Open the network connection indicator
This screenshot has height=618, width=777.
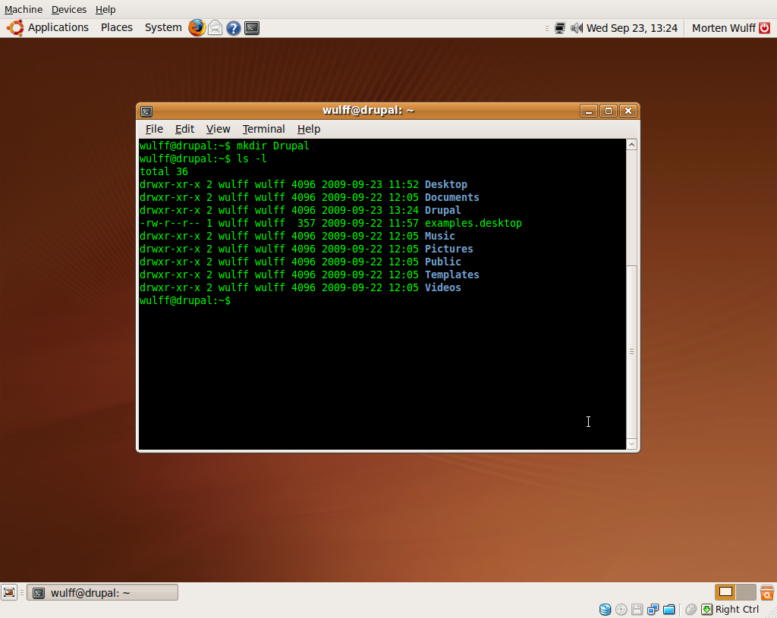click(x=560, y=28)
